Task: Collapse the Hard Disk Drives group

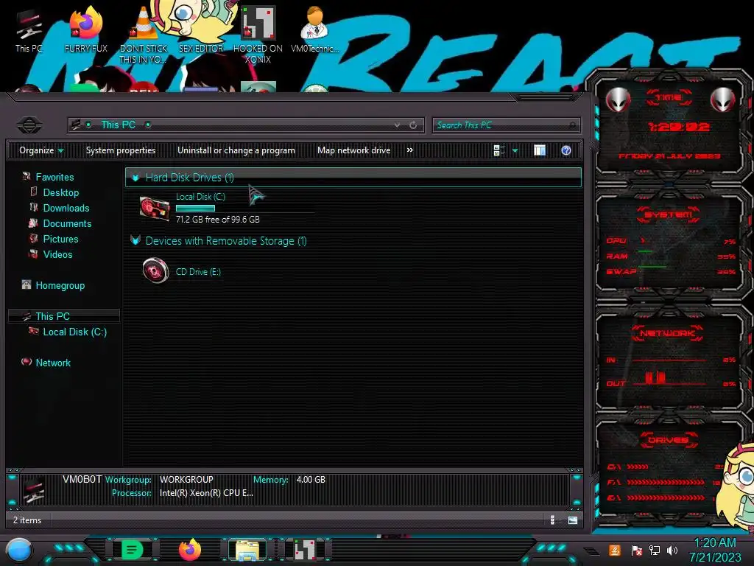Action: pyautogui.click(x=135, y=178)
